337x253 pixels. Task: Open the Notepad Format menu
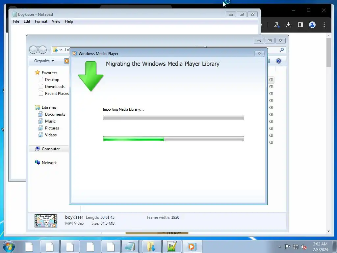pyautogui.click(x=41, y=21)
